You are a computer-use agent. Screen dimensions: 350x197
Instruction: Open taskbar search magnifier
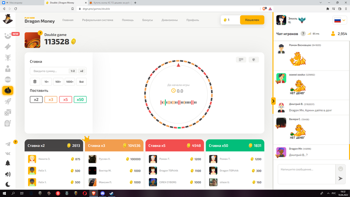tap(13, 193)
